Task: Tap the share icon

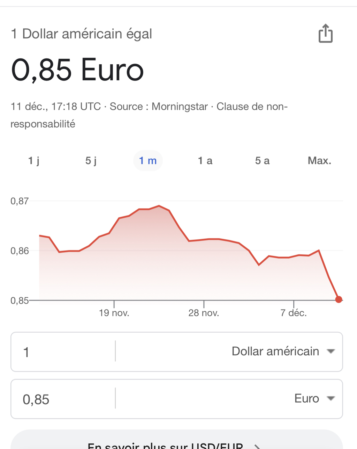Action: 326,34
